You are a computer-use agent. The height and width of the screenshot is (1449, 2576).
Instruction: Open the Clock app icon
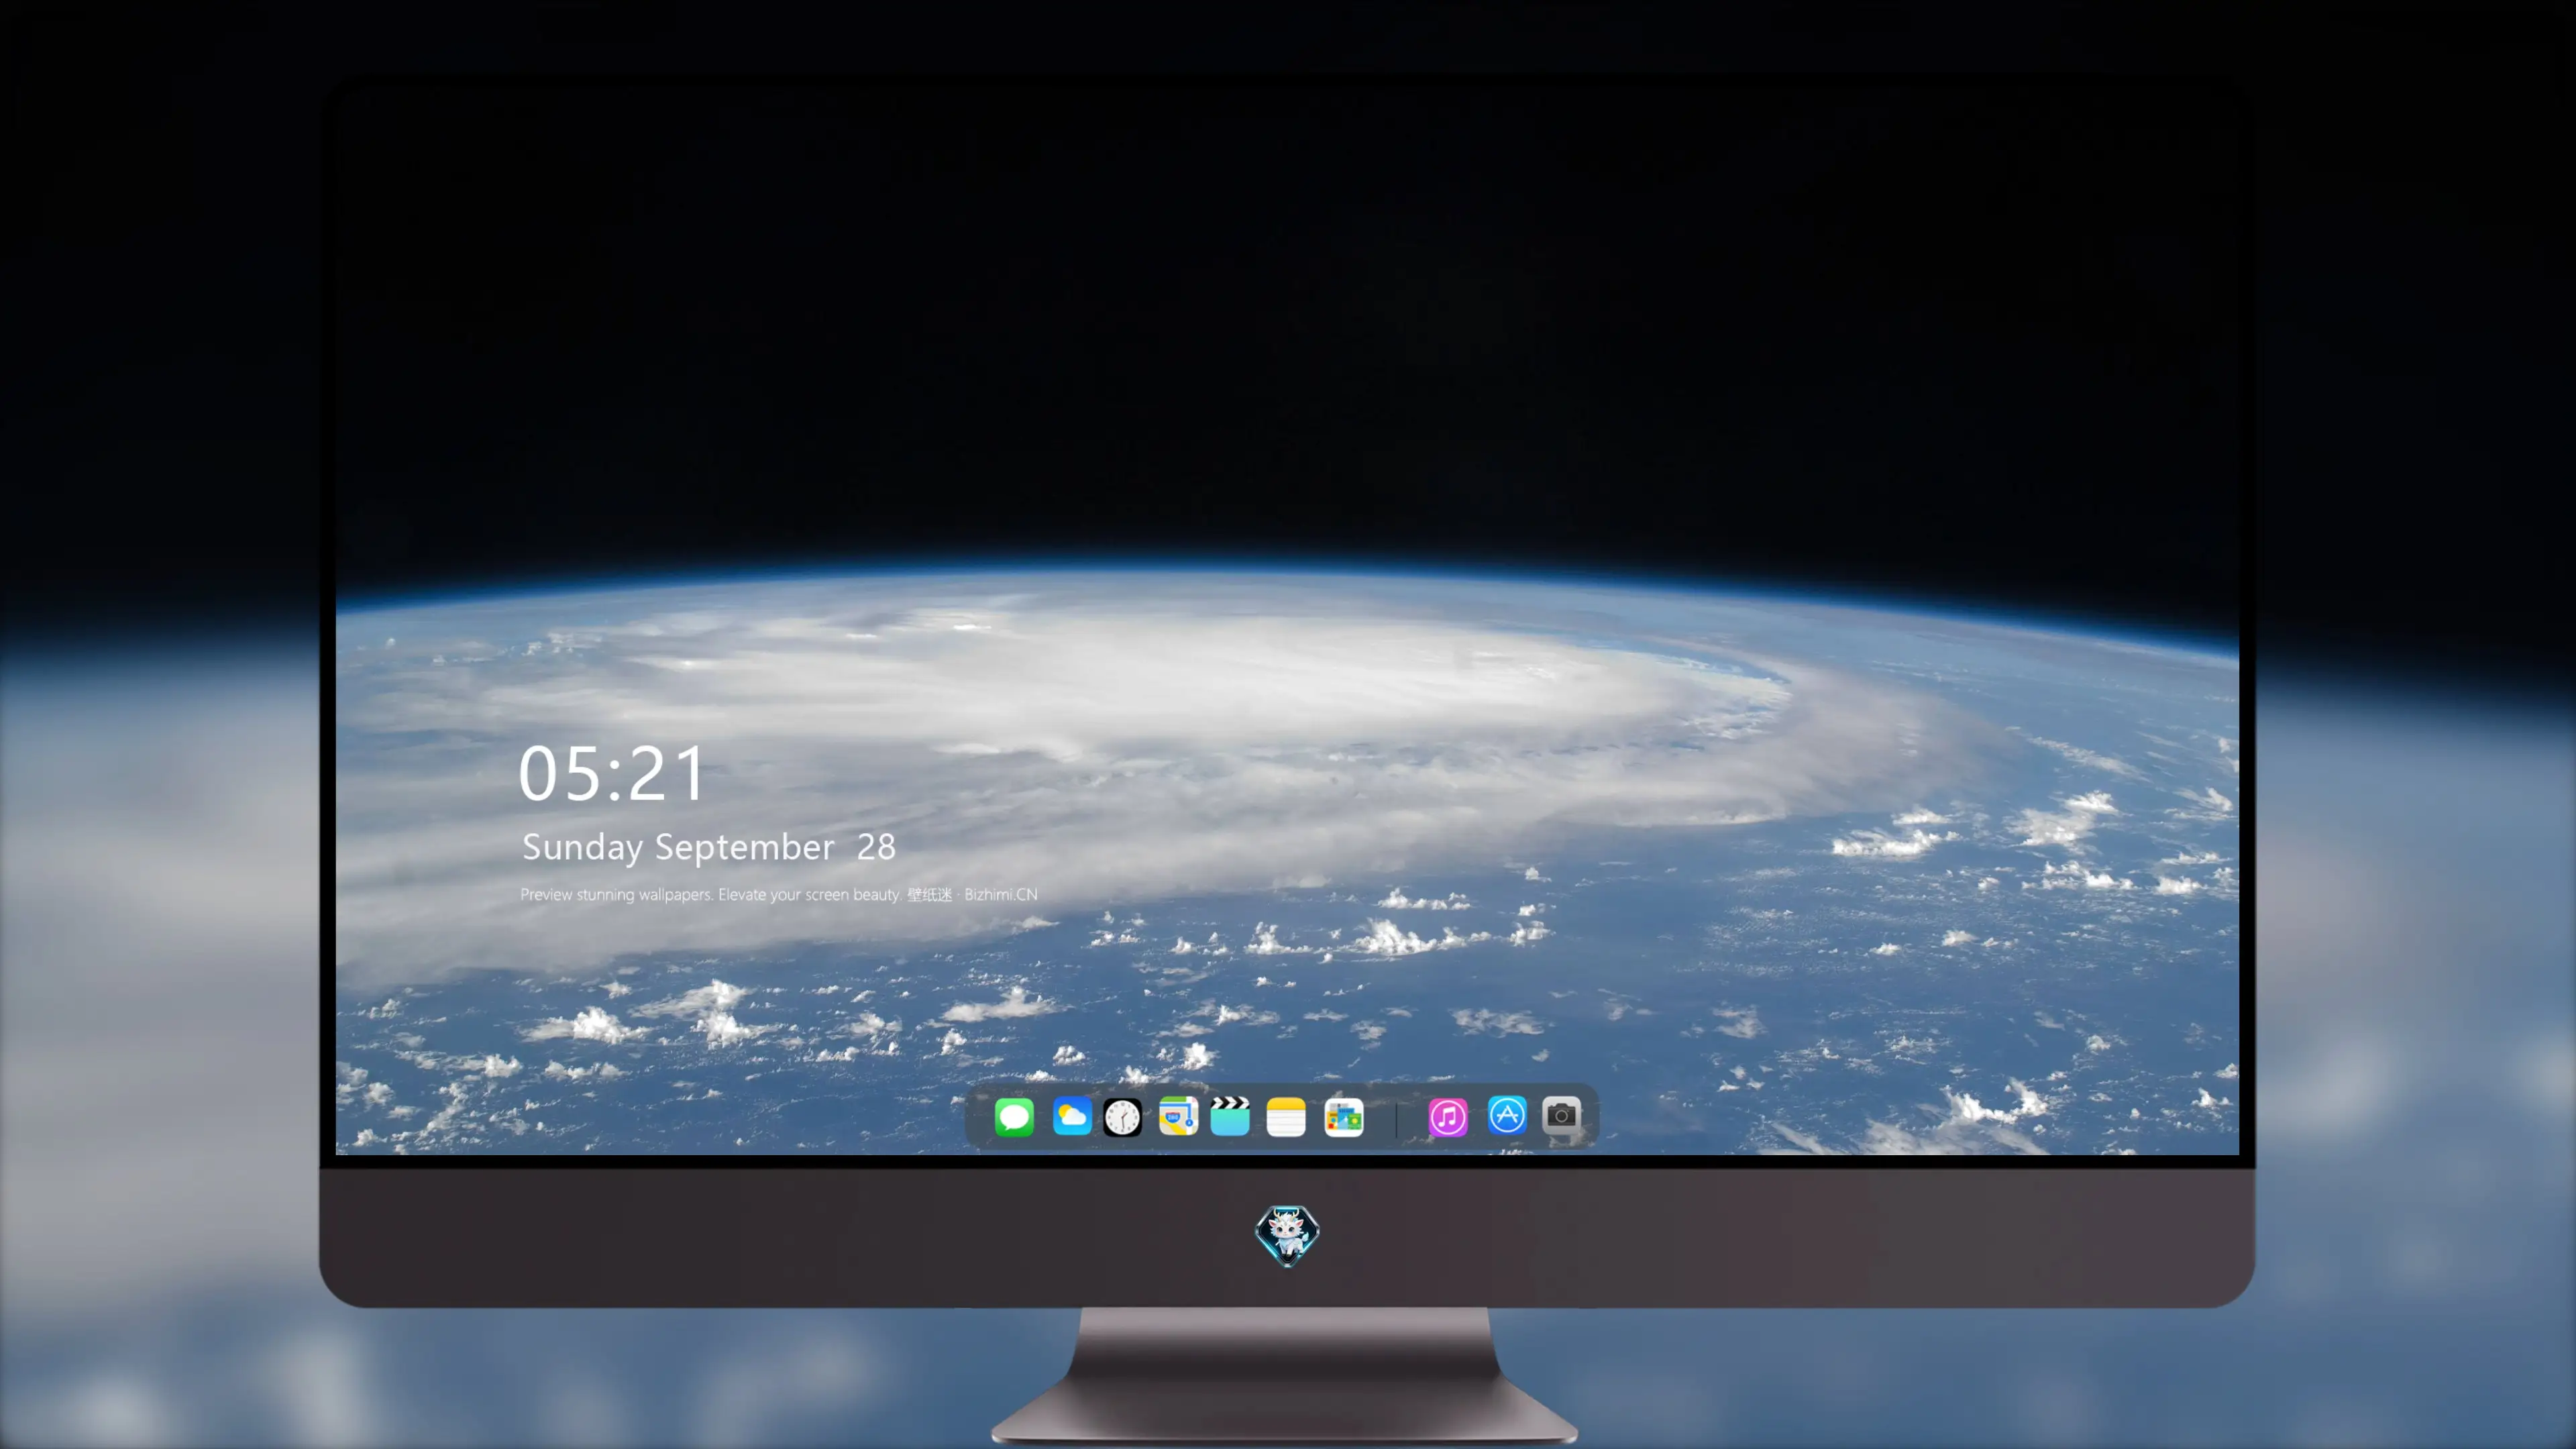point(1122,1117)
